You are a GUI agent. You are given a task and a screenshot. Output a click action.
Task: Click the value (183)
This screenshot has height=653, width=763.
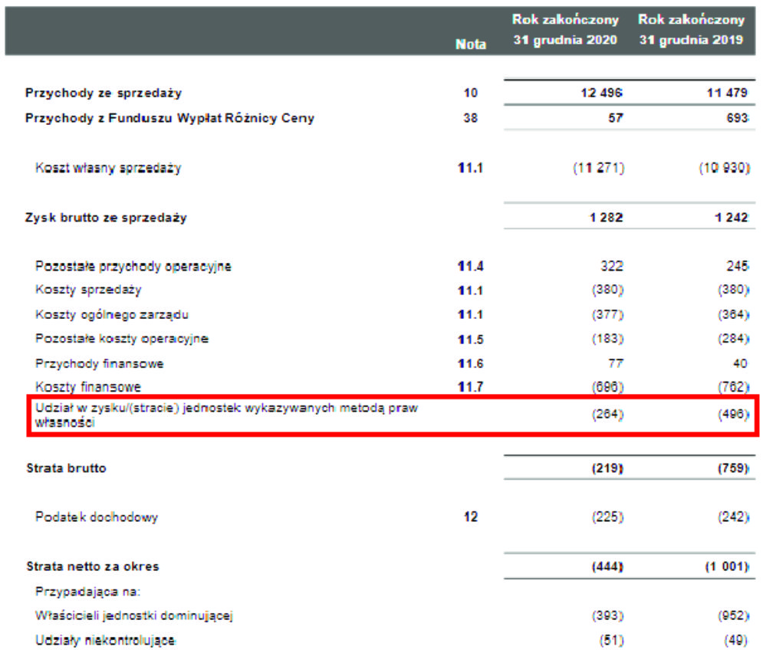coord(608,339)
